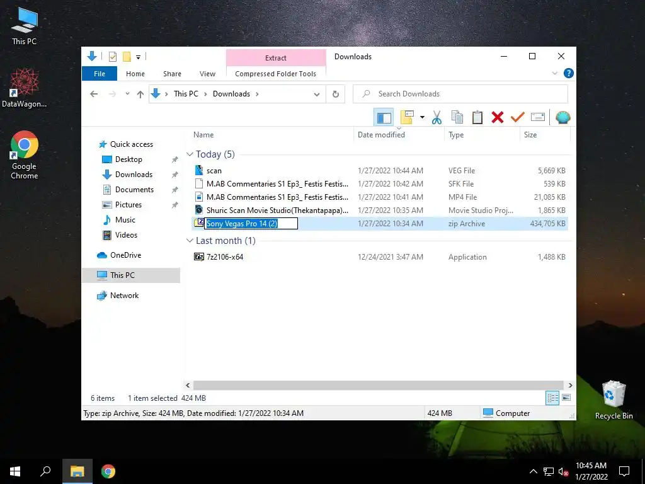Click the Search Downloads field

point(460,94)
